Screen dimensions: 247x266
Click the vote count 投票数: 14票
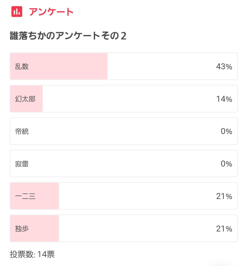[32, 254]
